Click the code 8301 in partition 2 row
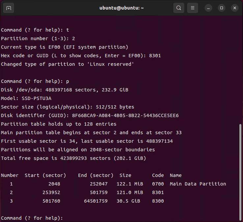The width and height of the screenshot is (243, 222). 158,192
